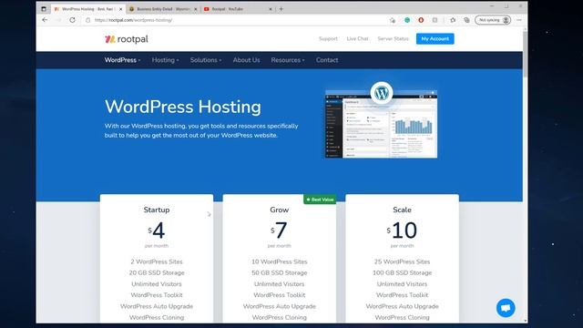Click the WordPress Hosting heading

tap(182, 107)
